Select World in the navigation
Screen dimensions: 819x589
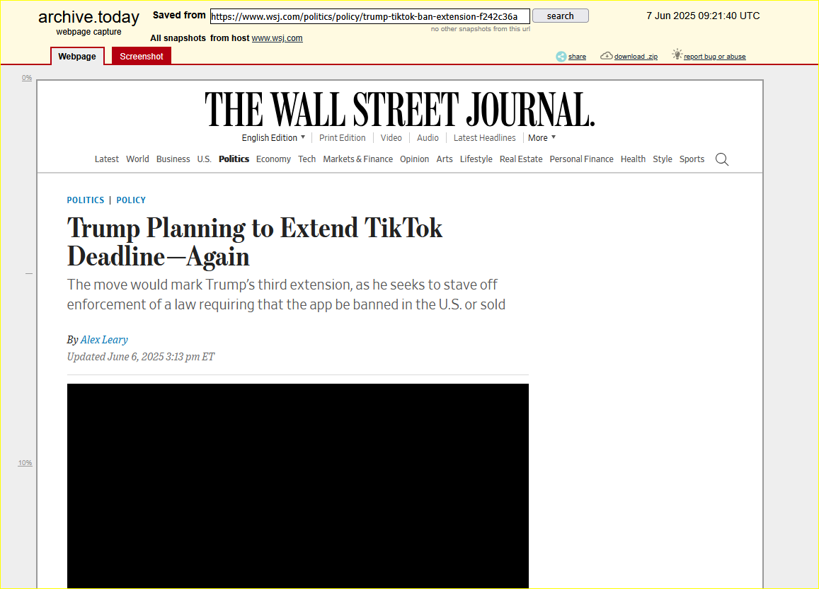(137, 159)
